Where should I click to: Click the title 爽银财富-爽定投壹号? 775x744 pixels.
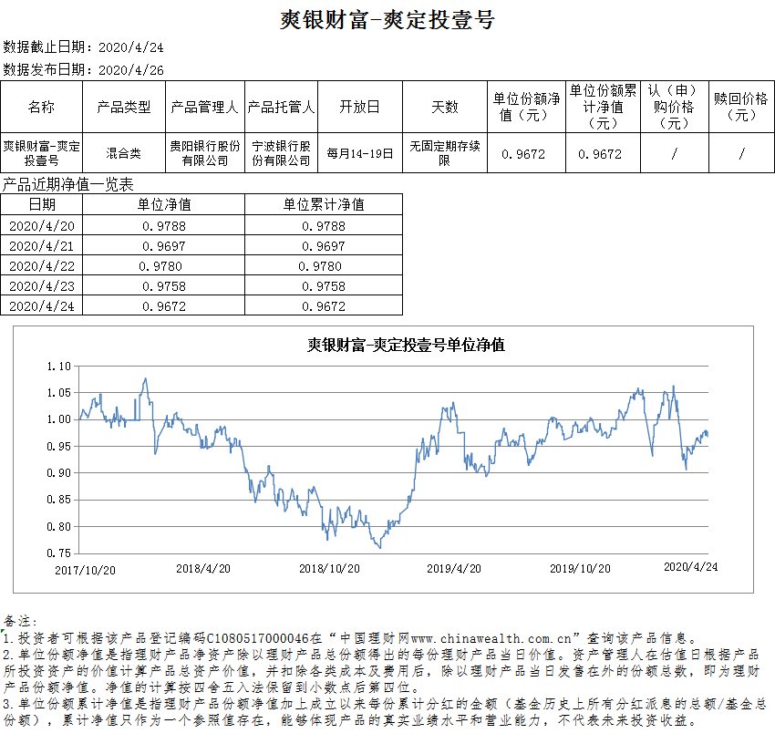387,20
